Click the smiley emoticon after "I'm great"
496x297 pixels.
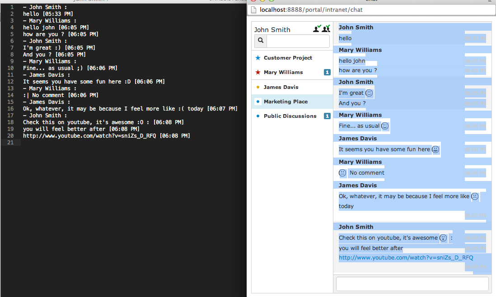tap(369, 93)
